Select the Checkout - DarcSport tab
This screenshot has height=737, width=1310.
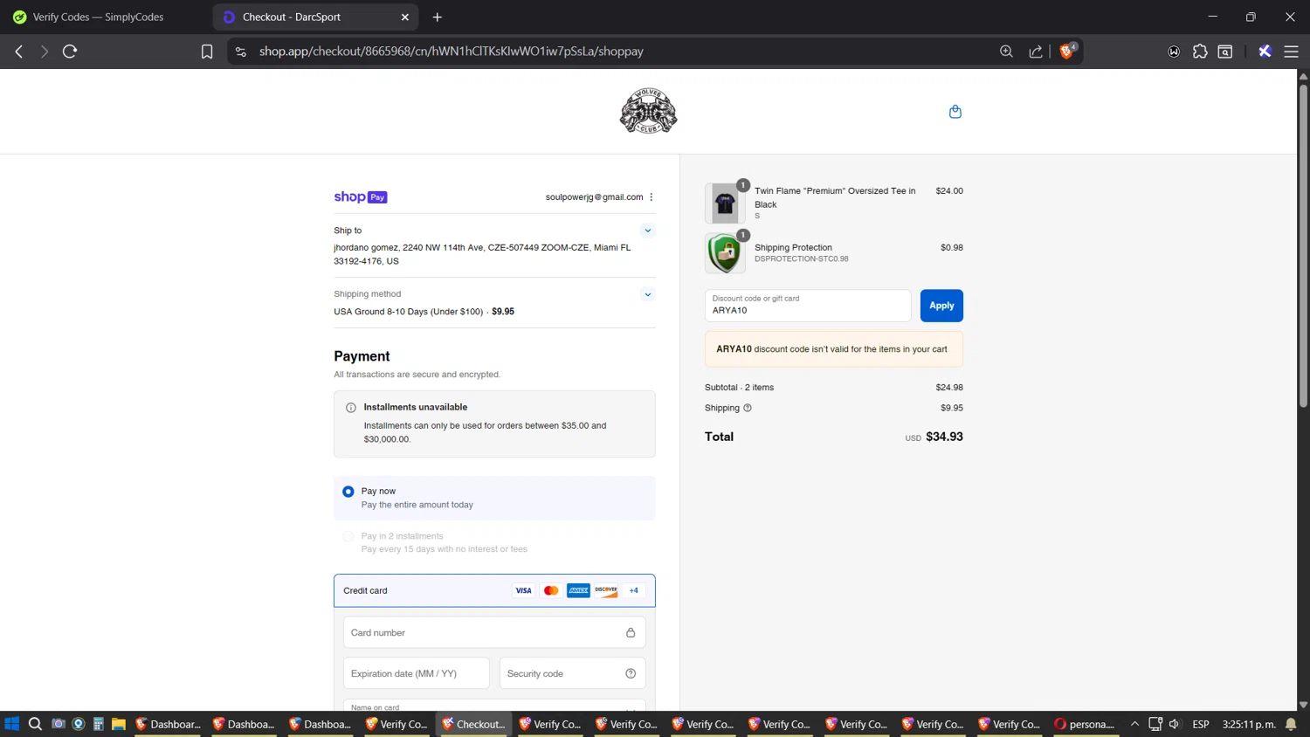pos(306,17)
